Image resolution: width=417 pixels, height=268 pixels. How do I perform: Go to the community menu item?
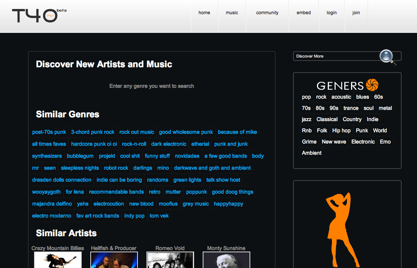coord(267,12)
